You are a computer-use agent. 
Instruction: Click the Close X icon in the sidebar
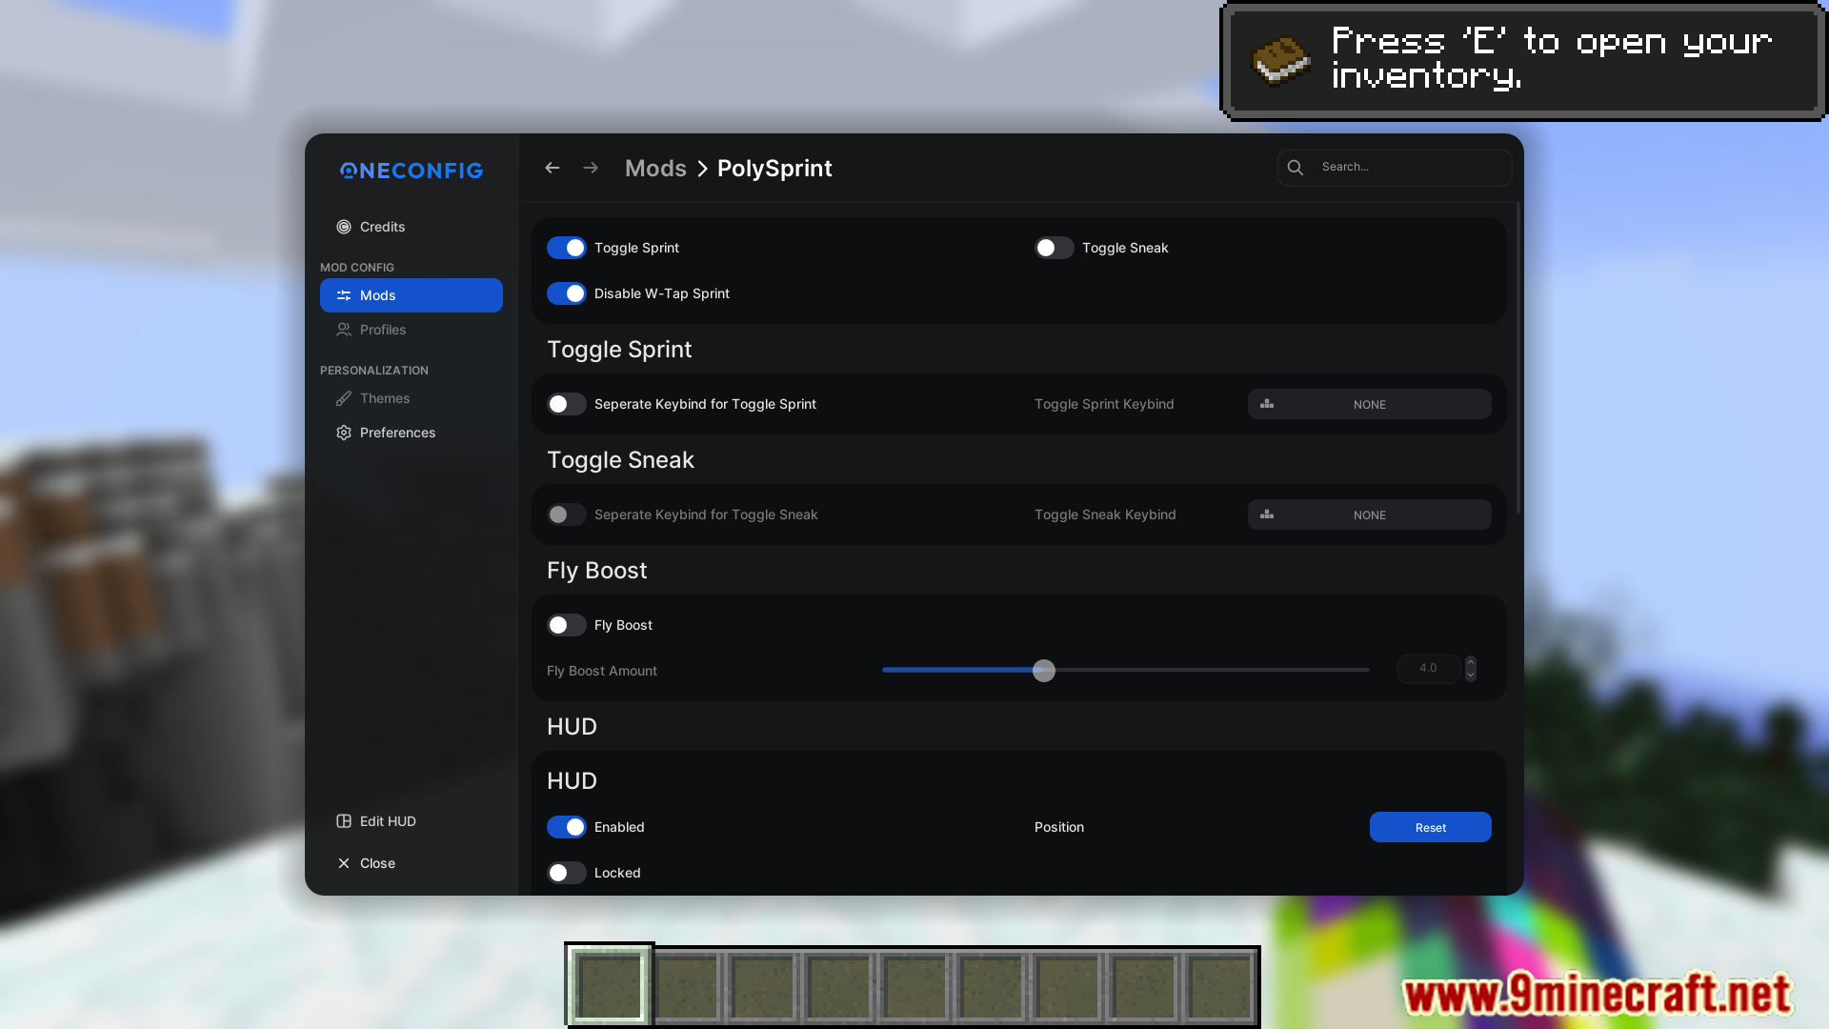344,863
